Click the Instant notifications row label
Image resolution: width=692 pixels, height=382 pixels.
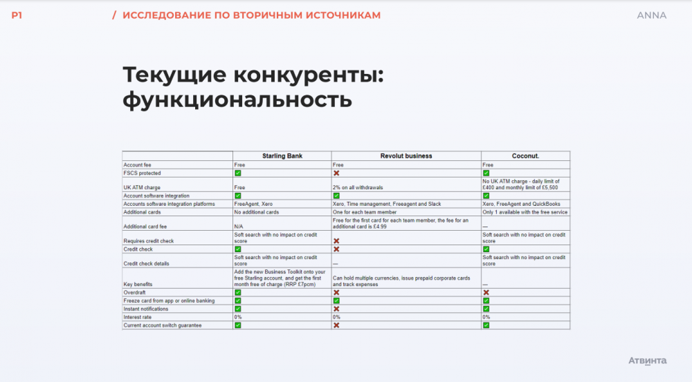pyautogui.click(x=145, y=309)
